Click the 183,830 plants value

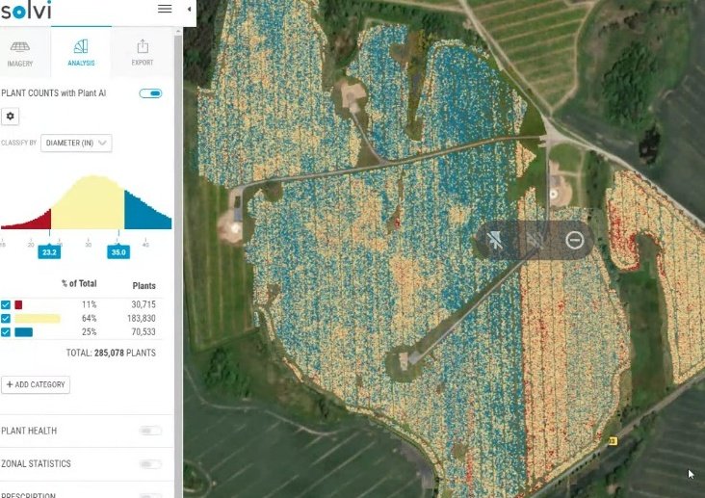coord(142,319)
